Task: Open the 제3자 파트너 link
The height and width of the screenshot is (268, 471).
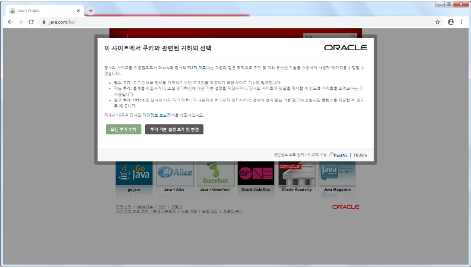Action: pyautogui.click(x=199, y=68)
